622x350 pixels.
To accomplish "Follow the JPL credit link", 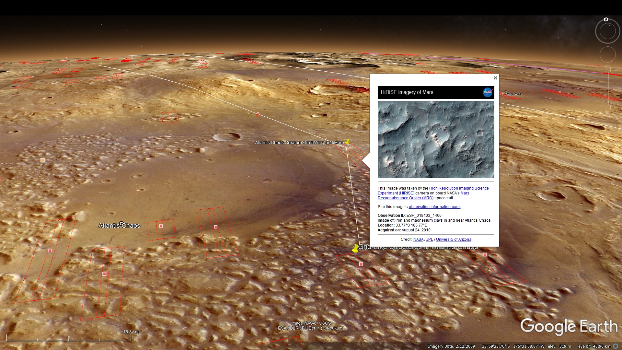I will click(x=430, y=239).
